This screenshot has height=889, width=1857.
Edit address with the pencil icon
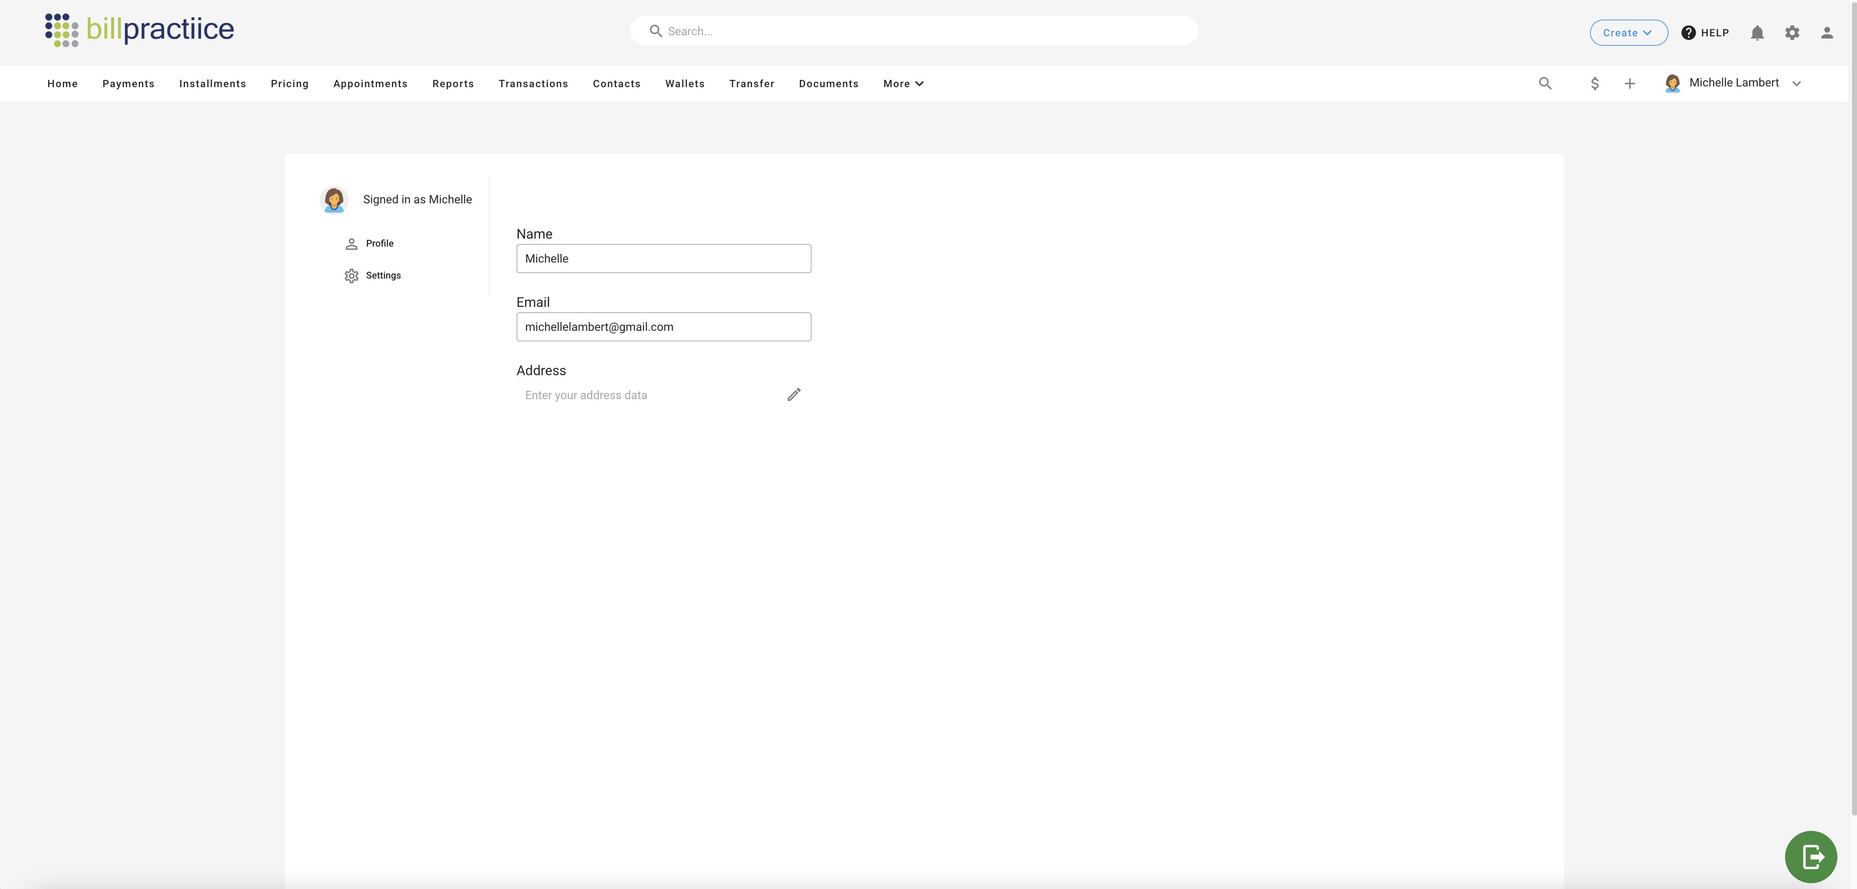point(794,395)
